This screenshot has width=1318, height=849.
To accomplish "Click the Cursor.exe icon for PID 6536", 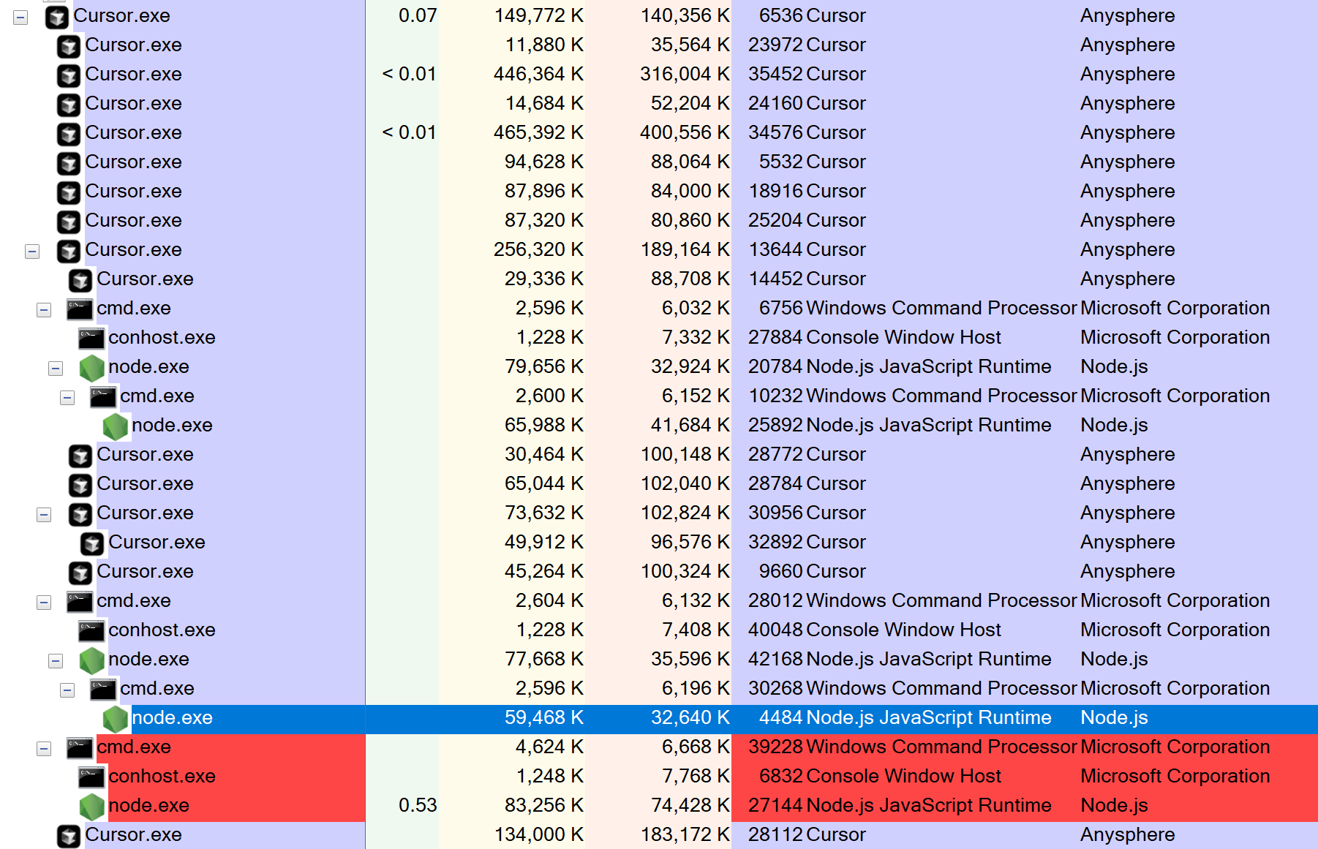I will [57, 15].
